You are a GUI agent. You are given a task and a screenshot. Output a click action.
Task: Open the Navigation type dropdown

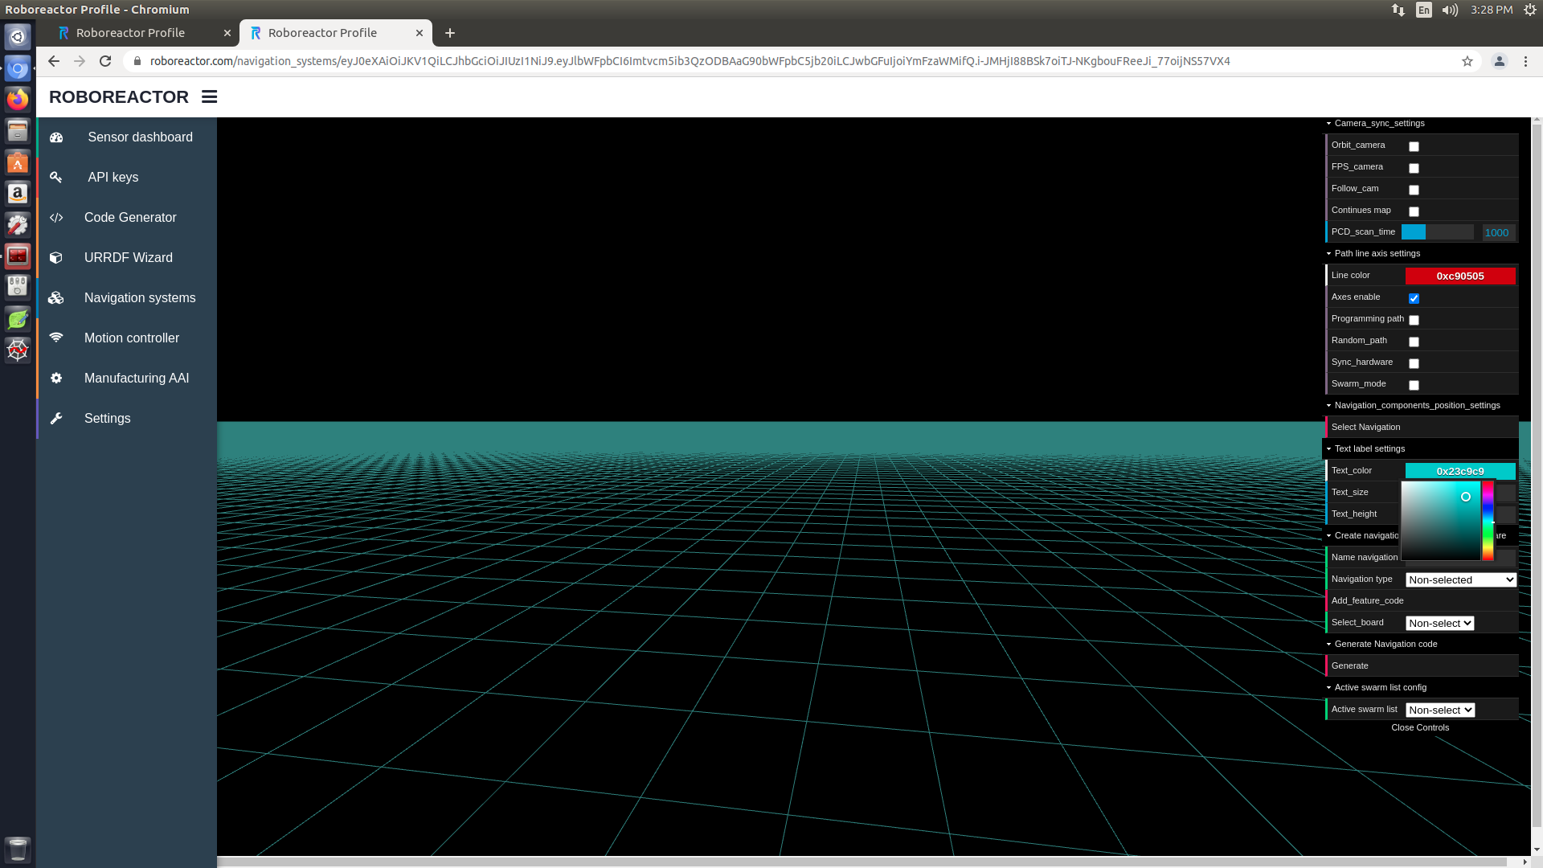coord(1460,579)
